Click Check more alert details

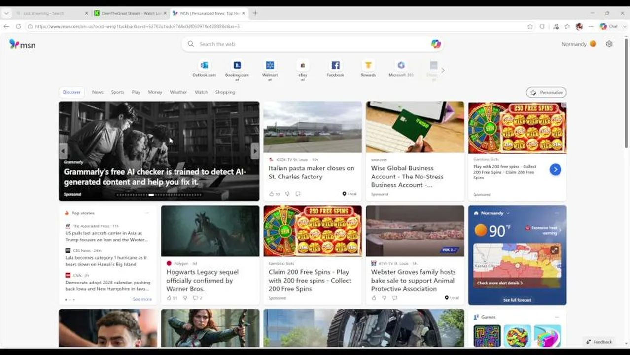500,283
